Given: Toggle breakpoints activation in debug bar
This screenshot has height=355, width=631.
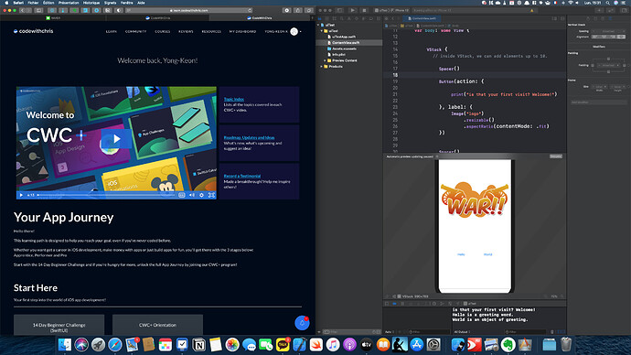Looking at the screenshot, I should (x=394, y=304).
